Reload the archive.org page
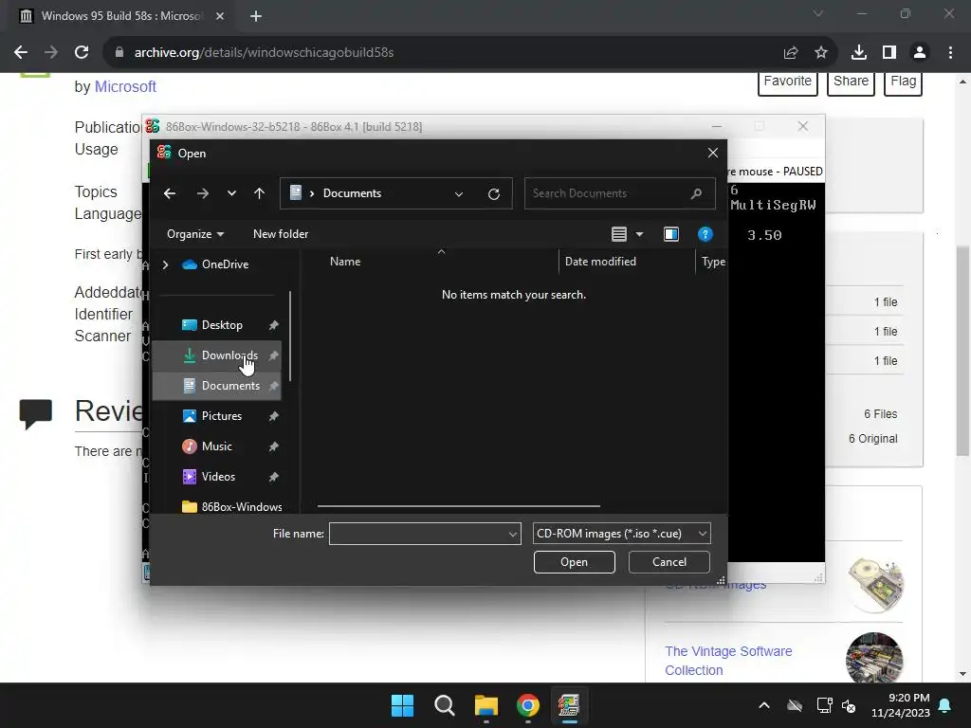This screenshot has height=728, width=971. [82, 53]
